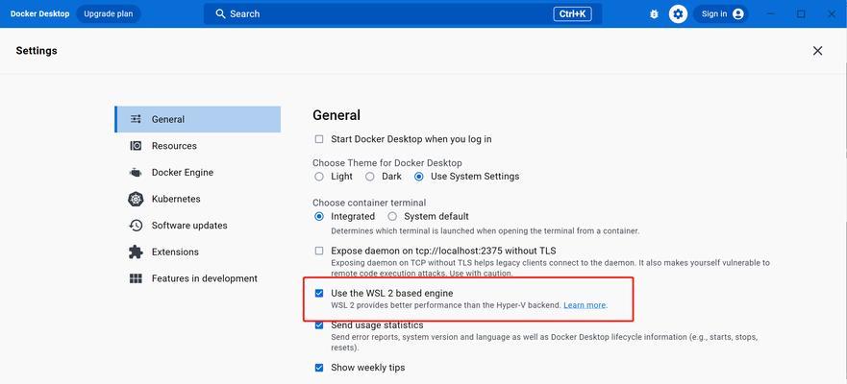
Task: Click the Kubernetes wheel icon
Action: click(137, 199)
